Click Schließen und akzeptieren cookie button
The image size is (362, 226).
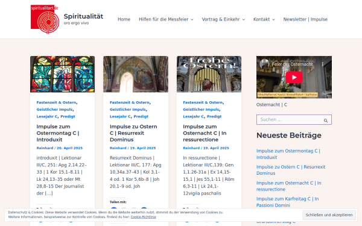click(329, 215)
